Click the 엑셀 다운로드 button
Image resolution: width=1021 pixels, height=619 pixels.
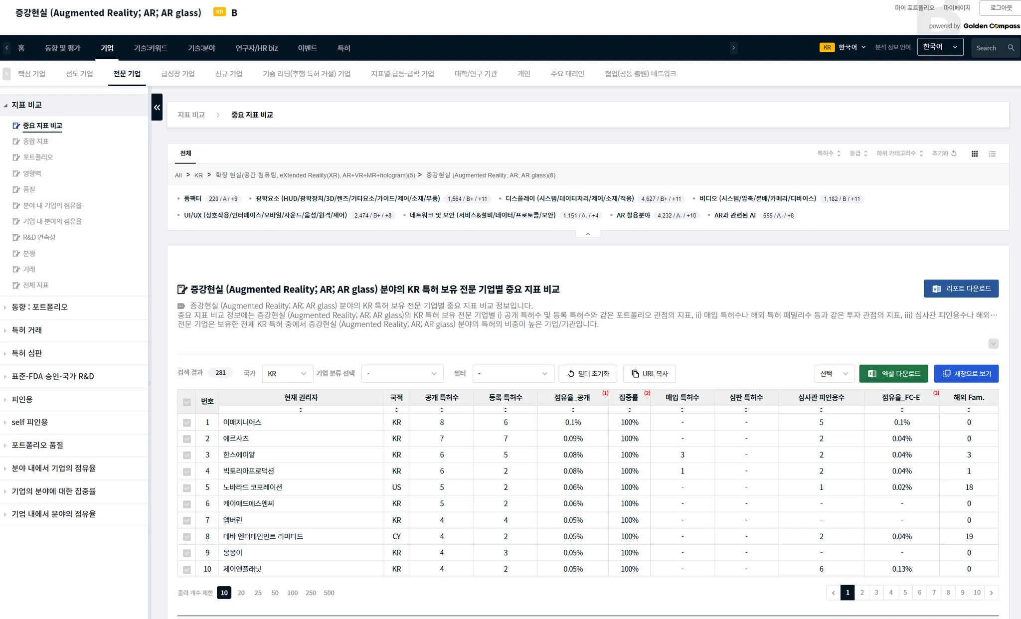893,374
